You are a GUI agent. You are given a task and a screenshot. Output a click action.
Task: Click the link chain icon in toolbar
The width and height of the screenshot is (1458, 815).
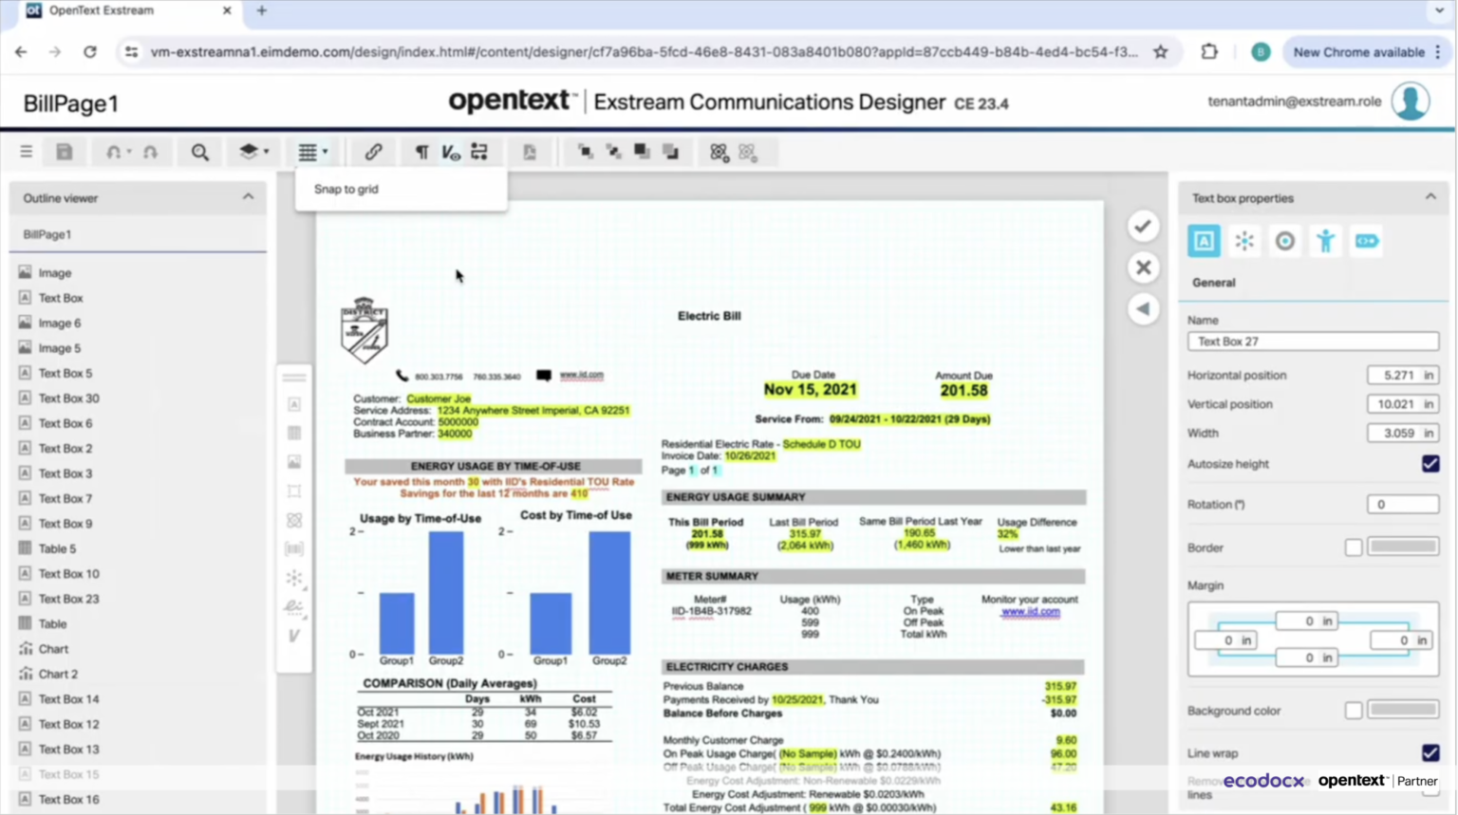(373, 152)
